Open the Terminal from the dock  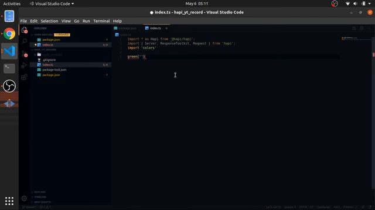pos(9,68)
